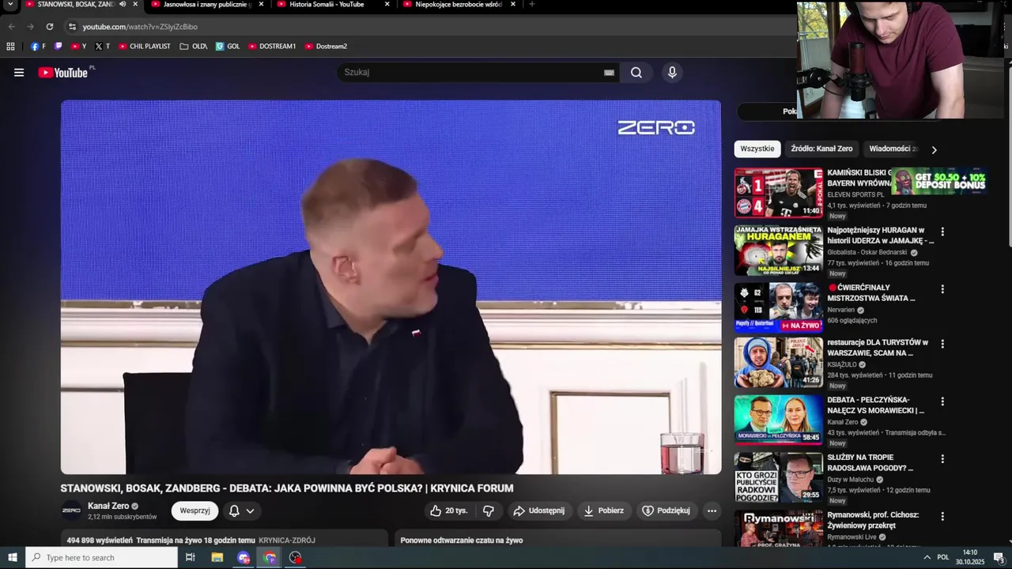Open options for Rymanowski, prof. Cichosz video

click(942, 516)
